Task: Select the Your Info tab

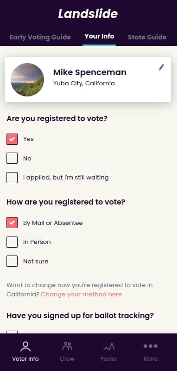Action: tap(99, 36)
